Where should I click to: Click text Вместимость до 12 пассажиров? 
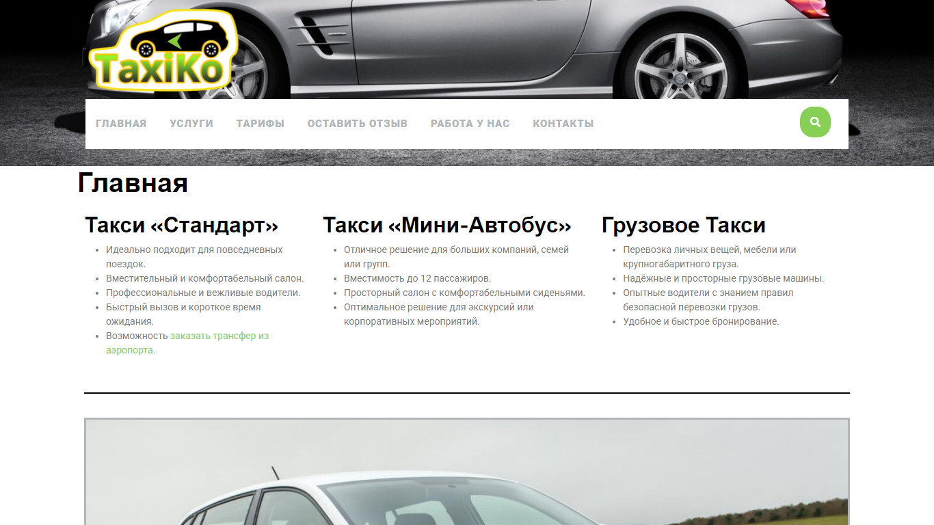pyautogui.click(x=418, y=278)
